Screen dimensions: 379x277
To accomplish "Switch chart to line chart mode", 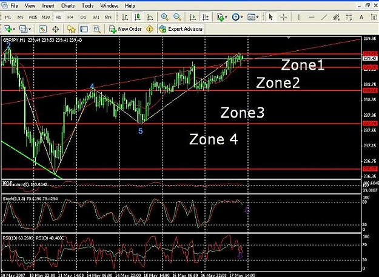I will (x=150, y=17).
